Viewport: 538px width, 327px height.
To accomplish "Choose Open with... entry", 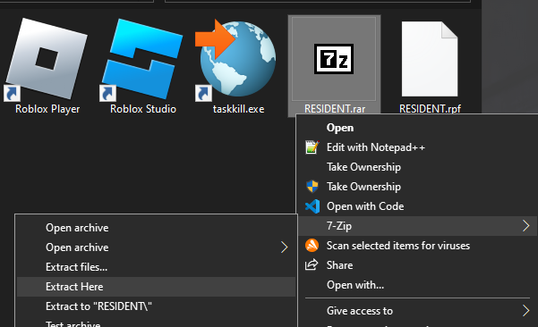I will (x=417, y=285).
